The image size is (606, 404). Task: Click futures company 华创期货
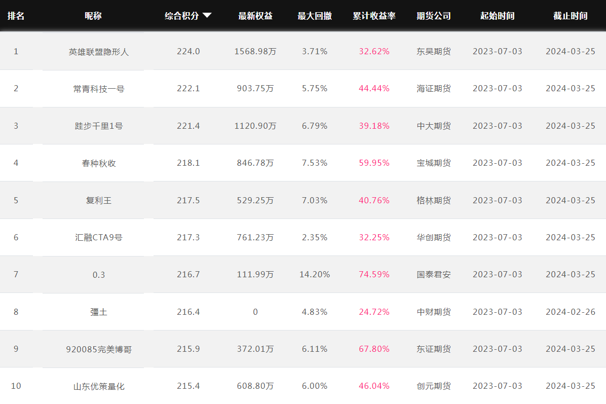(434, 237)
